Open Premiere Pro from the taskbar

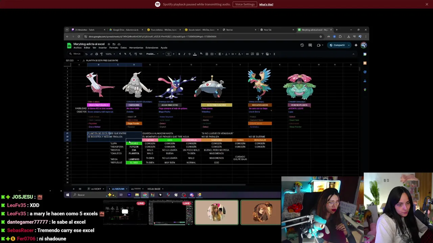(129, 195)
